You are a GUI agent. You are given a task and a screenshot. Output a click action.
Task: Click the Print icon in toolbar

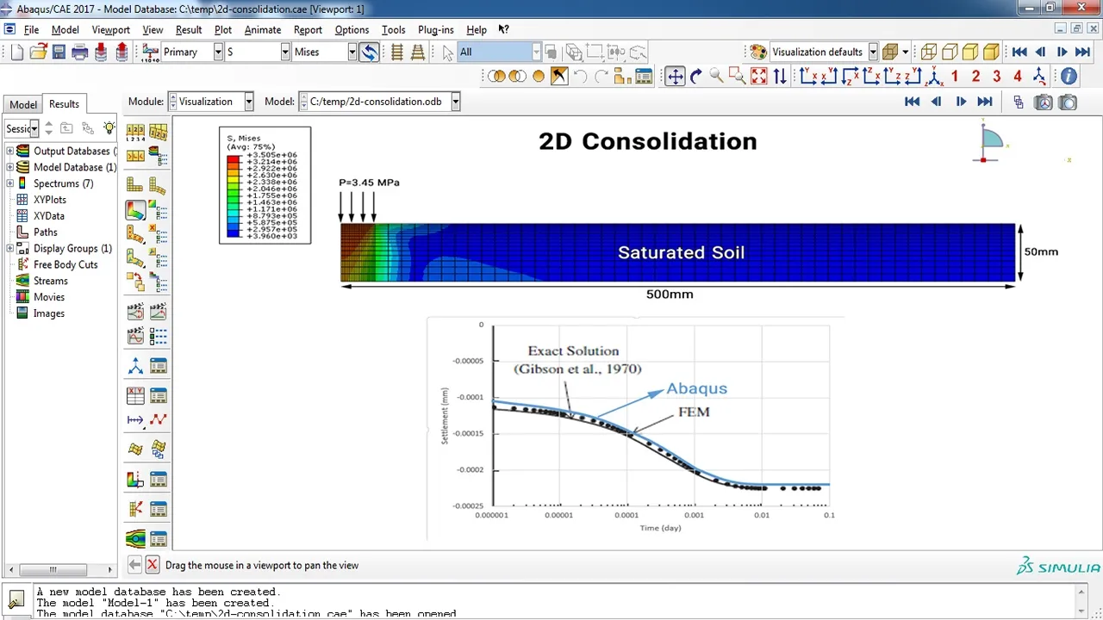point(80,52)
